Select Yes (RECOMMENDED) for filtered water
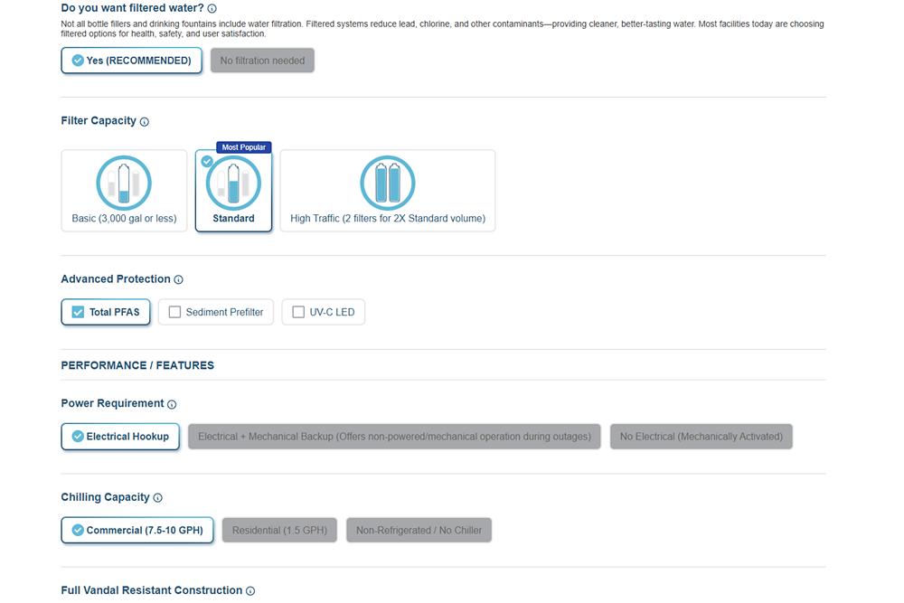 click(131, 61)
